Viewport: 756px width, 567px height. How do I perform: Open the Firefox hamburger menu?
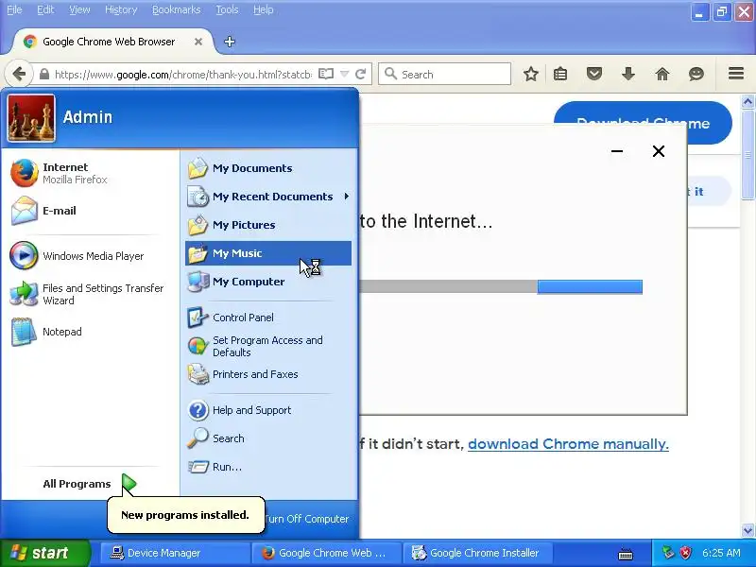point(736,74)
